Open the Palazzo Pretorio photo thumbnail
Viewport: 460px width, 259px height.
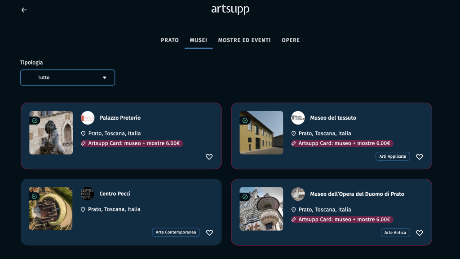click(51, 133)
